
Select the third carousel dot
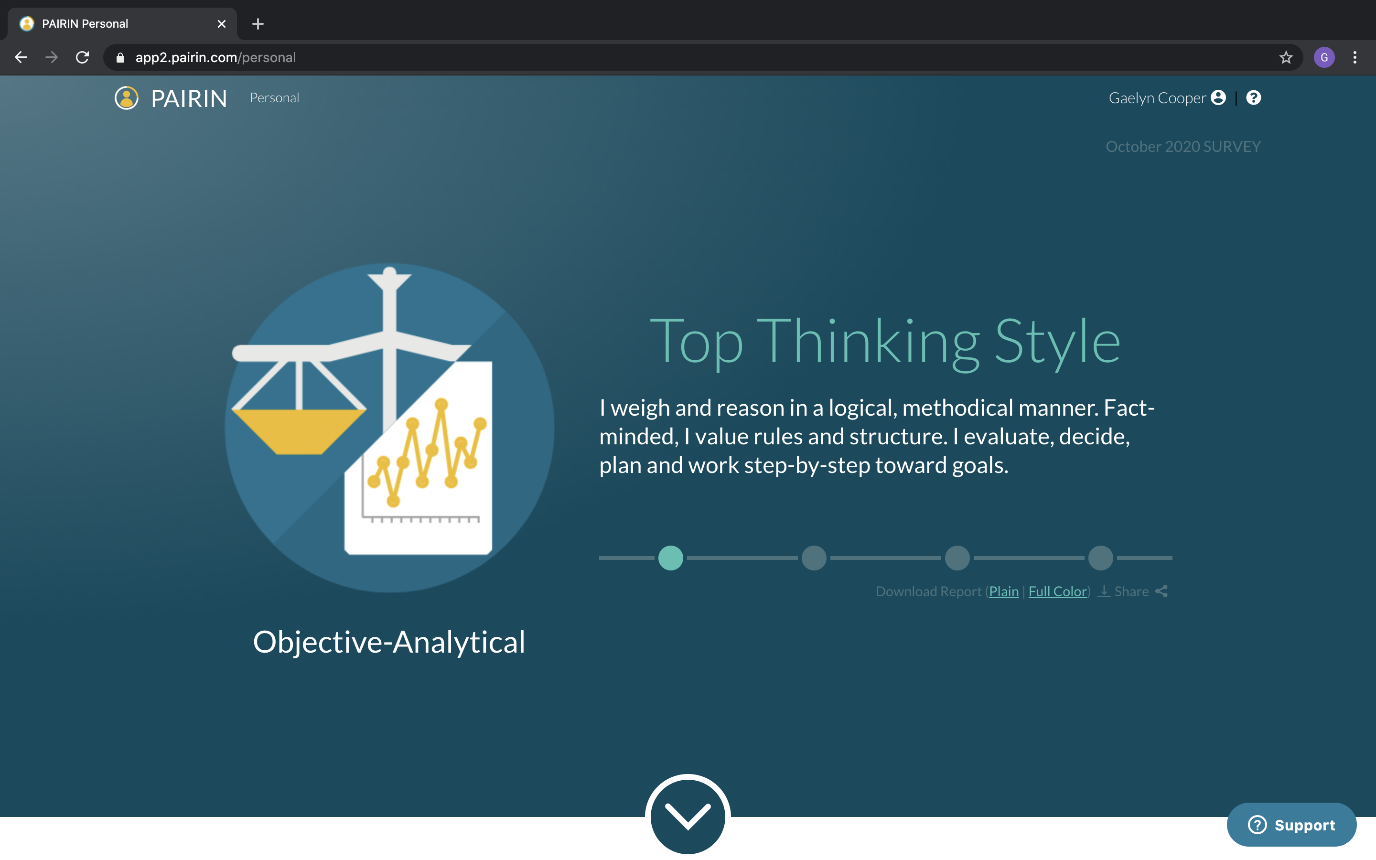(957, 558)
